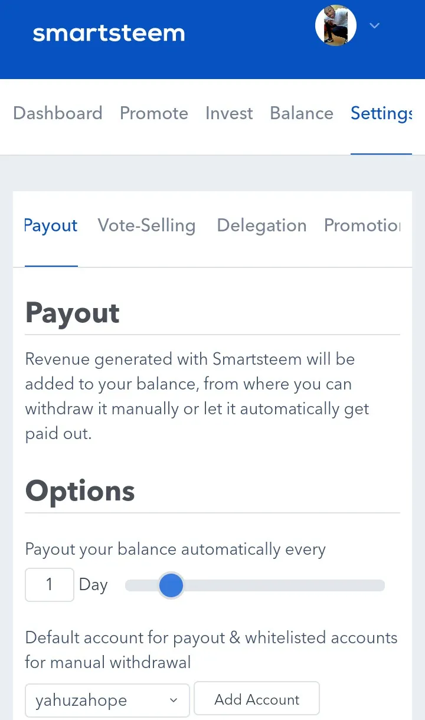Click the Options heading
425x720 pixels.
click(80, 491)
